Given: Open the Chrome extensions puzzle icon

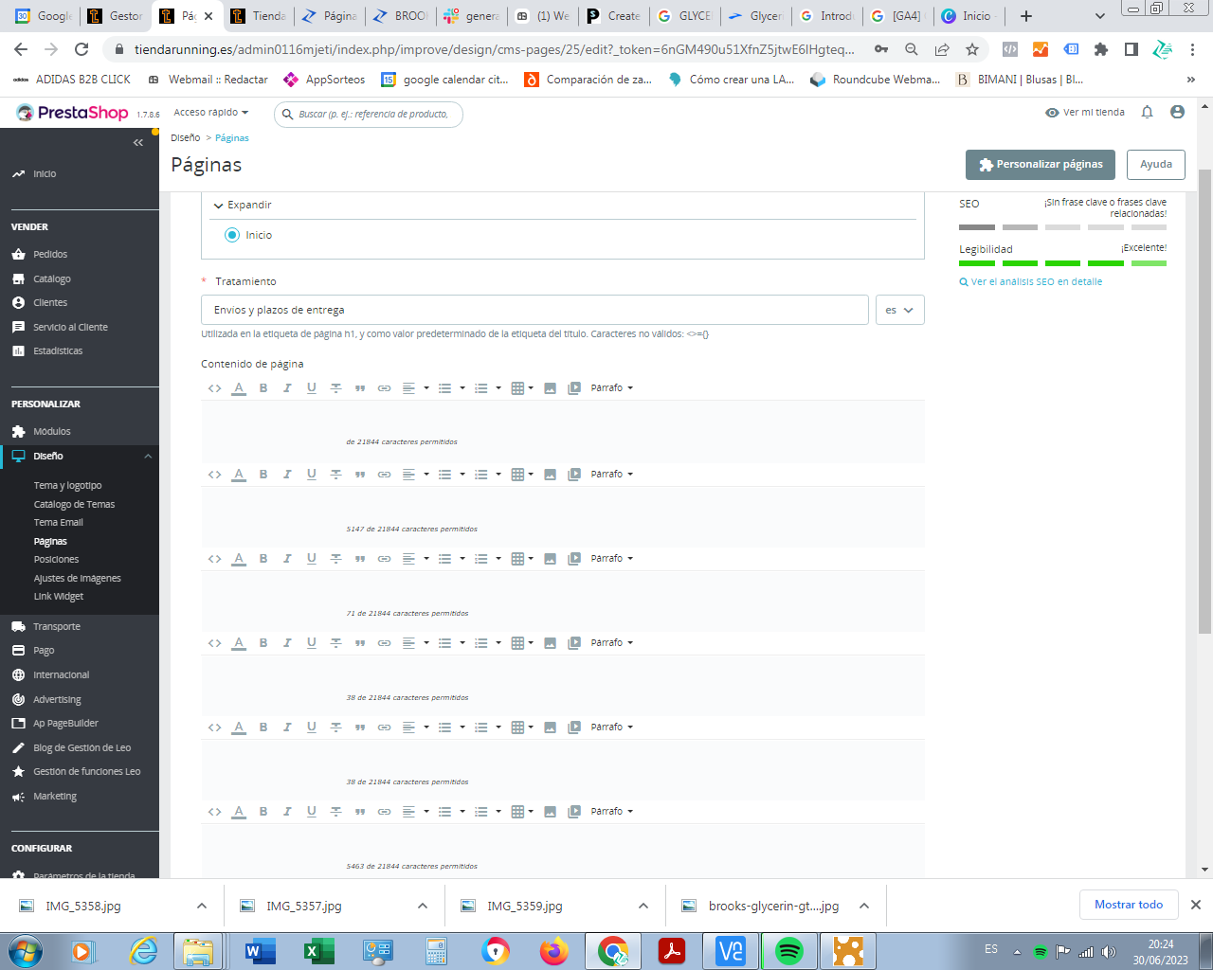Looking at the screenshot, I should [x=1100, y=49].
